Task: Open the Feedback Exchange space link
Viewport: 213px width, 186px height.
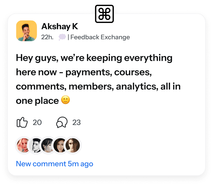Action: pyautogui.click(x=100, y=37)
